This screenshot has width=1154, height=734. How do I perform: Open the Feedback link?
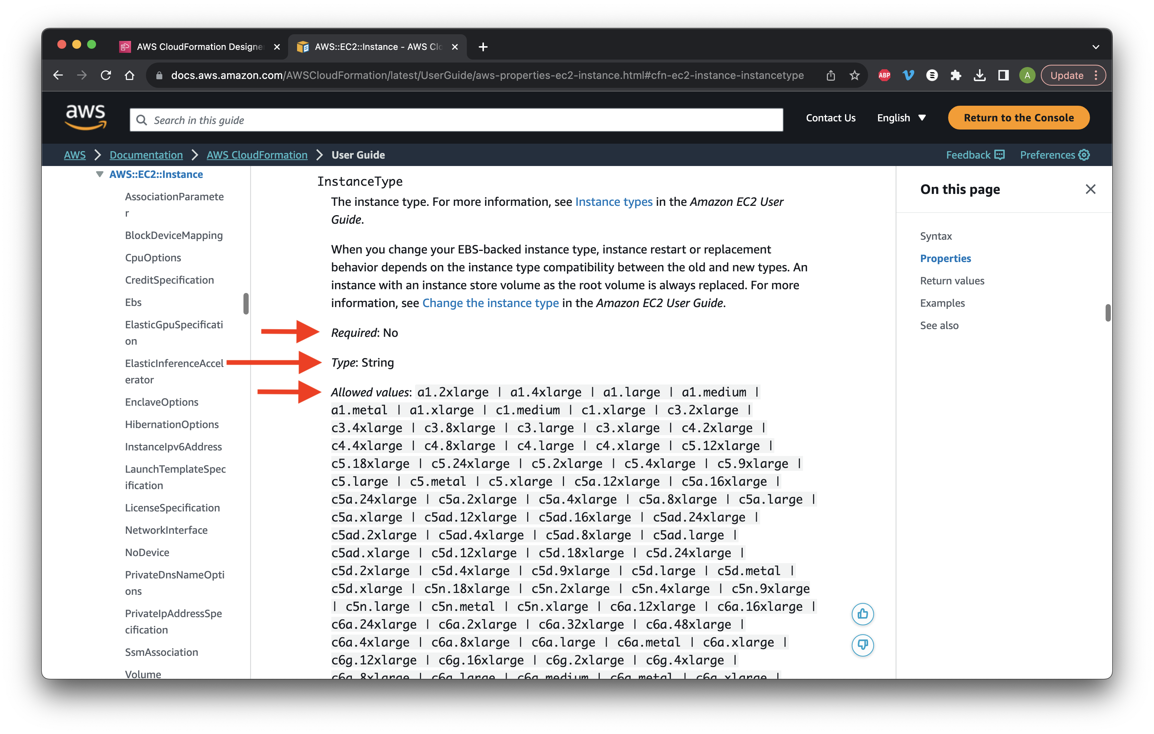tap(975, 155)
